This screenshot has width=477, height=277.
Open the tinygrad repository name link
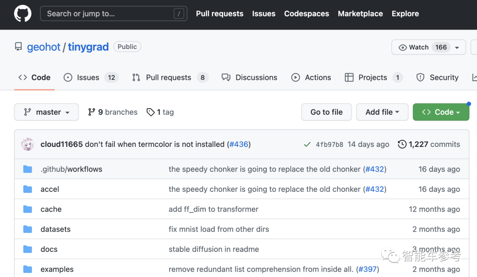88,47
